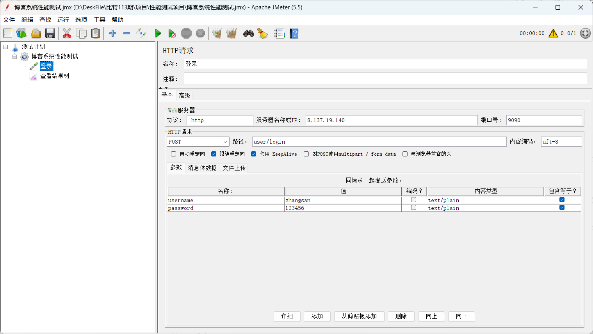This screenshot has width=593, height=334.
Task: Collapse all nodes with the minus icon
Action: (x=126, y=34)
